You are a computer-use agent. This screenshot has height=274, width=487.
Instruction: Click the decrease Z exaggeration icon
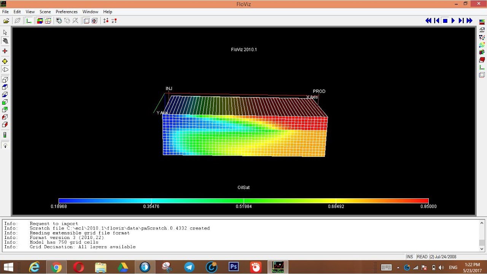point(114,21)
